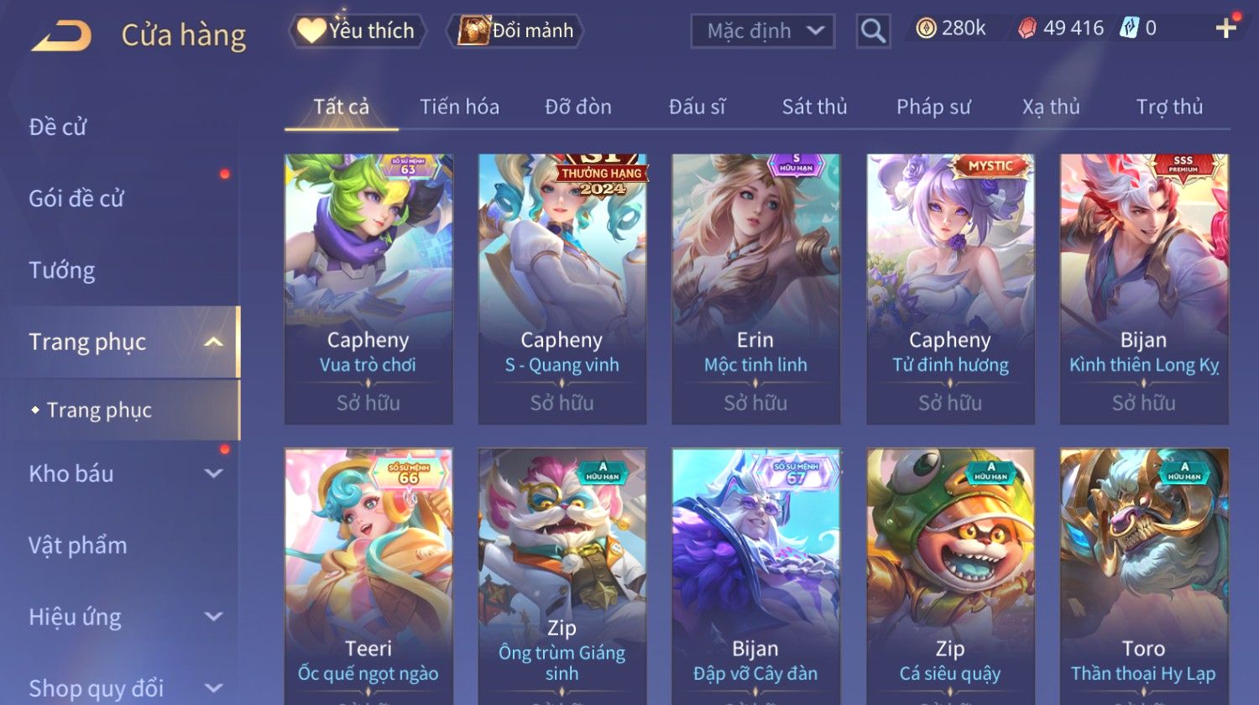
Task: Open Đổi mảnh shard exchange
Action: (x=515, y=31)
